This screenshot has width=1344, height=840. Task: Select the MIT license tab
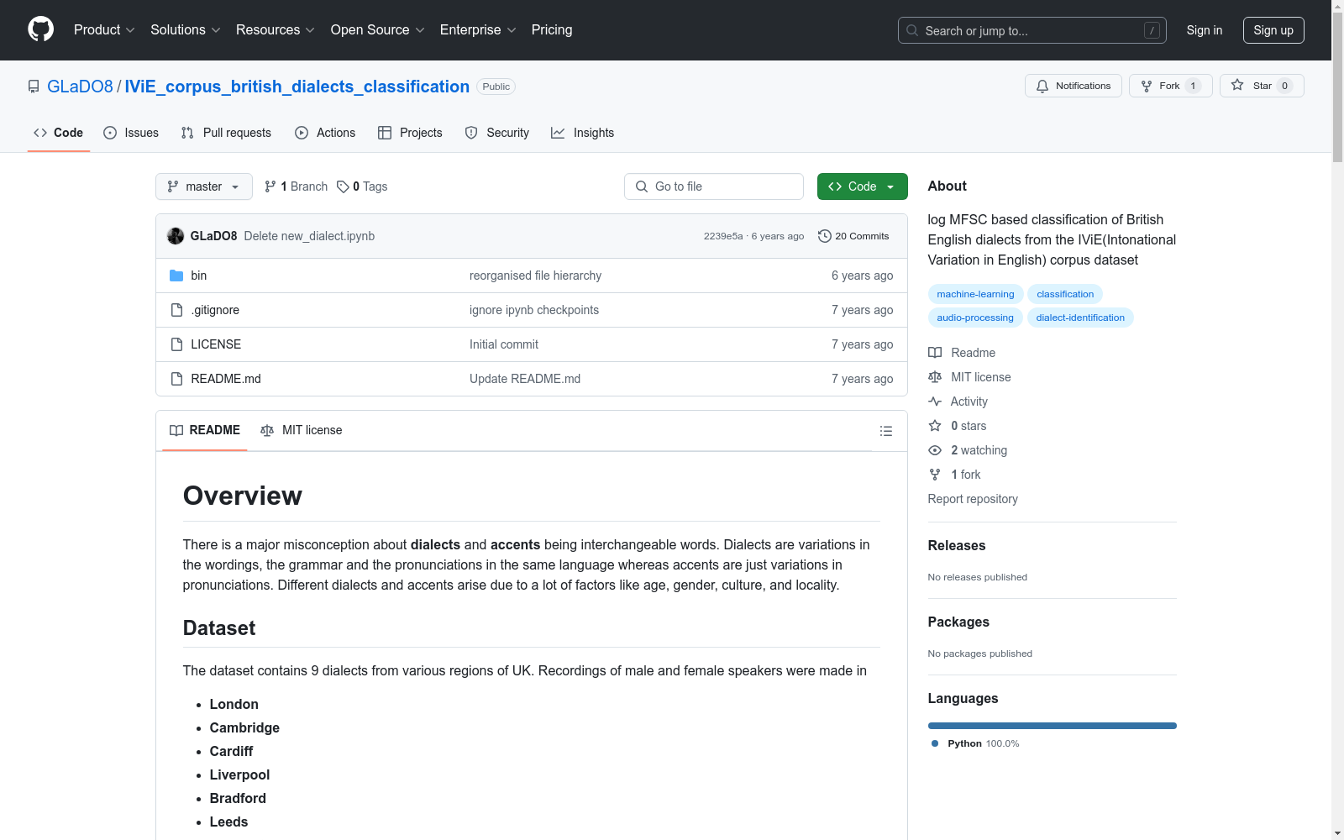pyautogui.click(x=302, y=430)
